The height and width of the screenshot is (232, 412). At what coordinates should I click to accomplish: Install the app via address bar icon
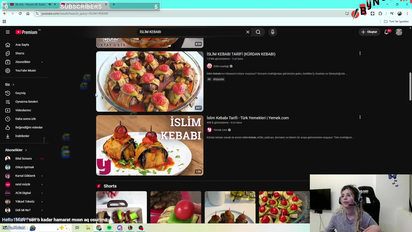[347, 14]
